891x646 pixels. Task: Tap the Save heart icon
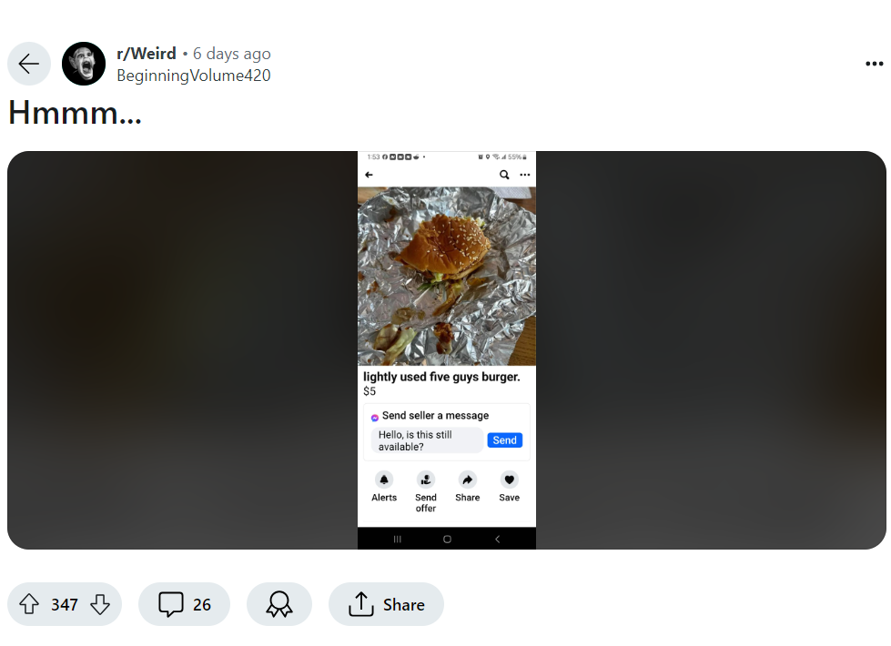pos(509,479)
